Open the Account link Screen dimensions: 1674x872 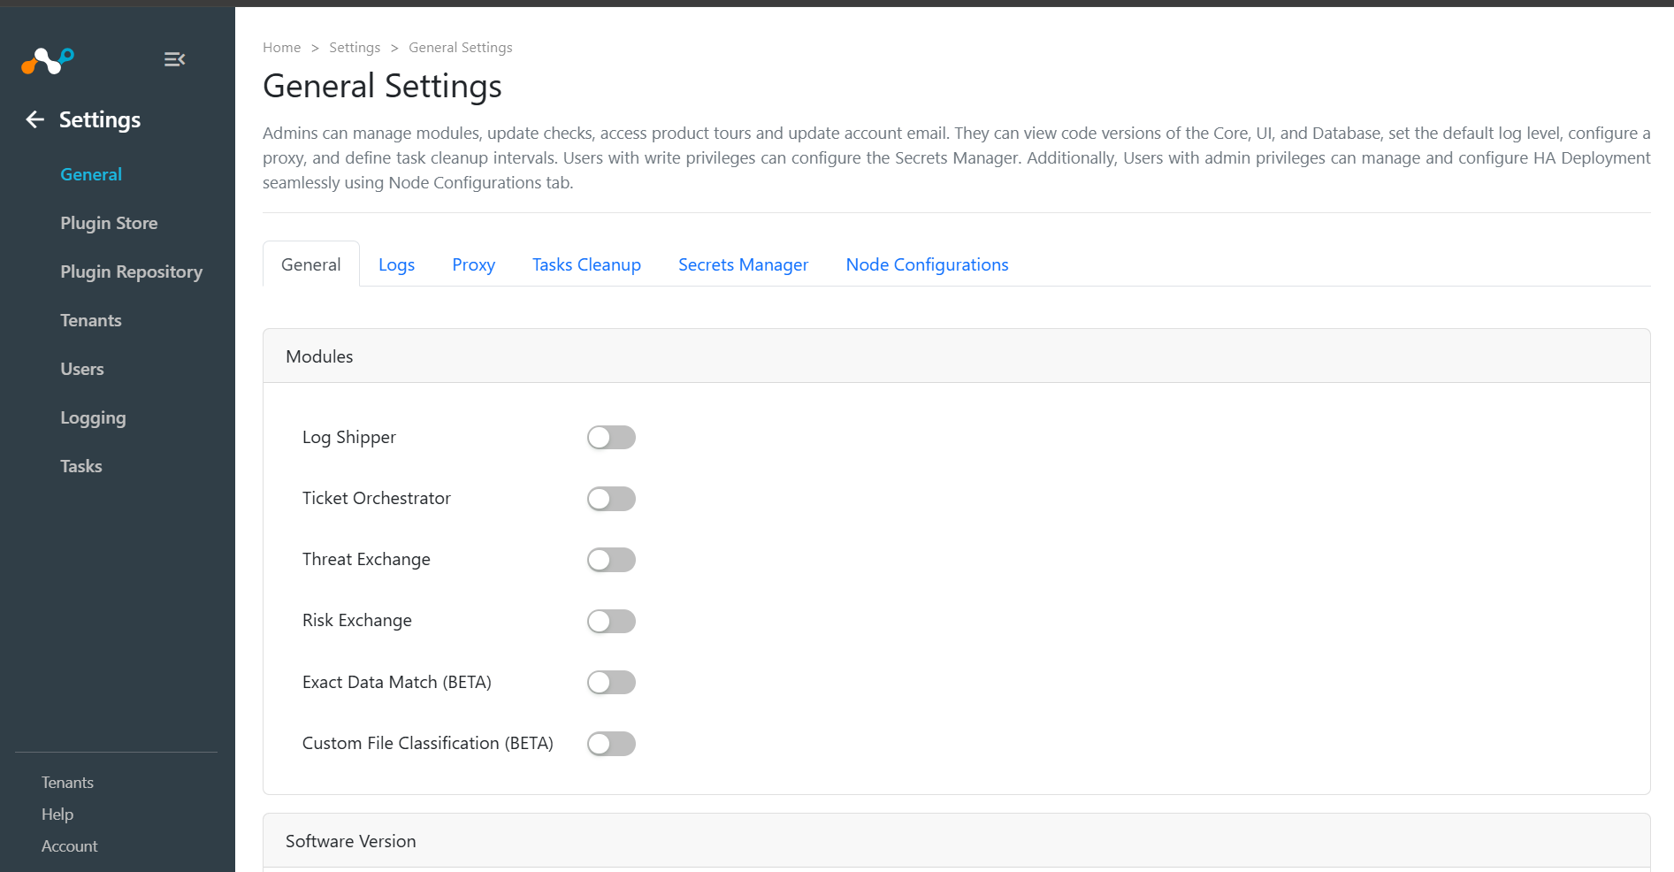point(69,846)
